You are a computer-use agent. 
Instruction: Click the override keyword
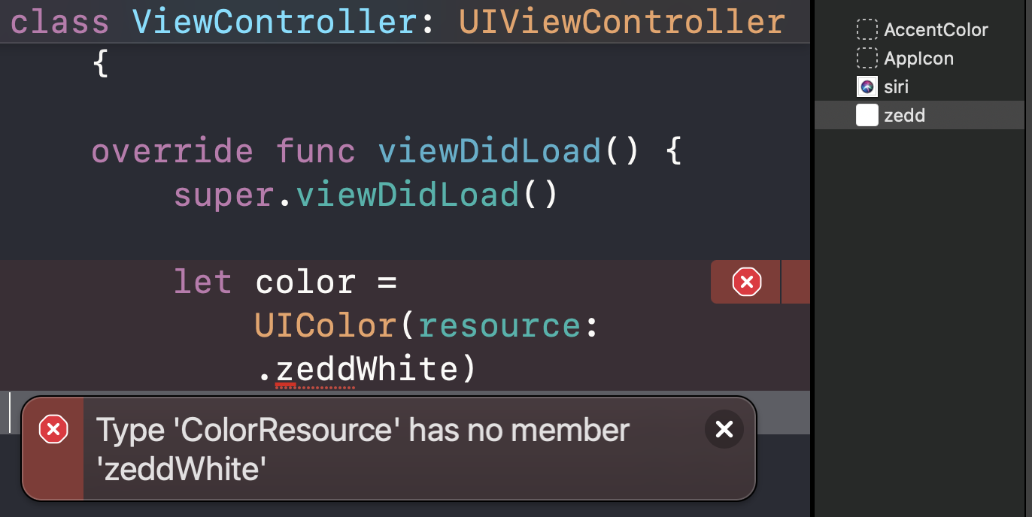pyautogui.click(x=172, y=152)
